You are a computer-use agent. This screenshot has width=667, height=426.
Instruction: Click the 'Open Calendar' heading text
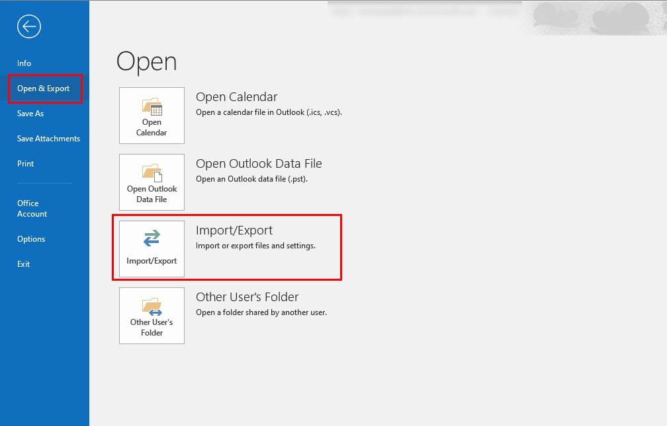[236, 97]
